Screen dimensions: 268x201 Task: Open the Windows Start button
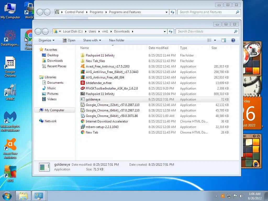(7, 196)
